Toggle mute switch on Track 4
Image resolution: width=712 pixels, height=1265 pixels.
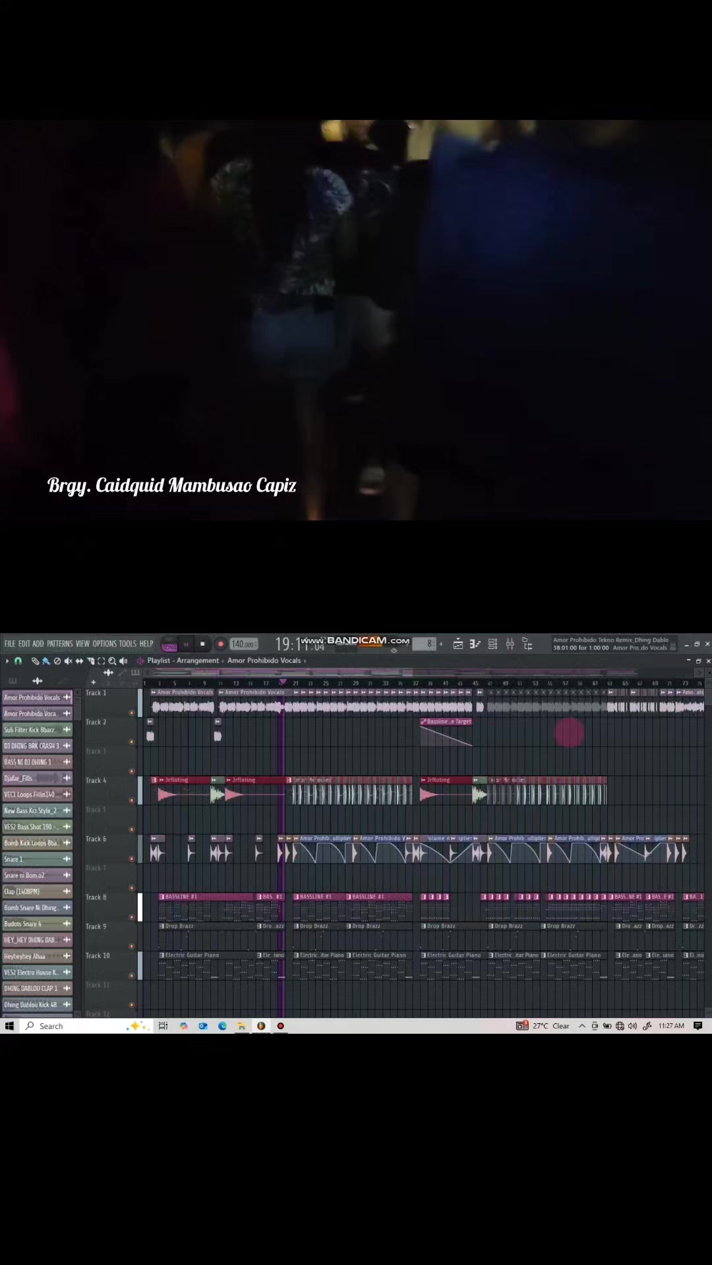pos(132,801)
